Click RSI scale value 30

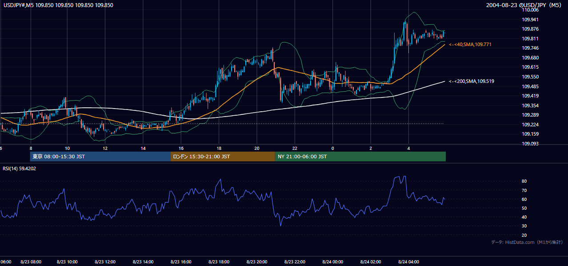coord(524,226)
